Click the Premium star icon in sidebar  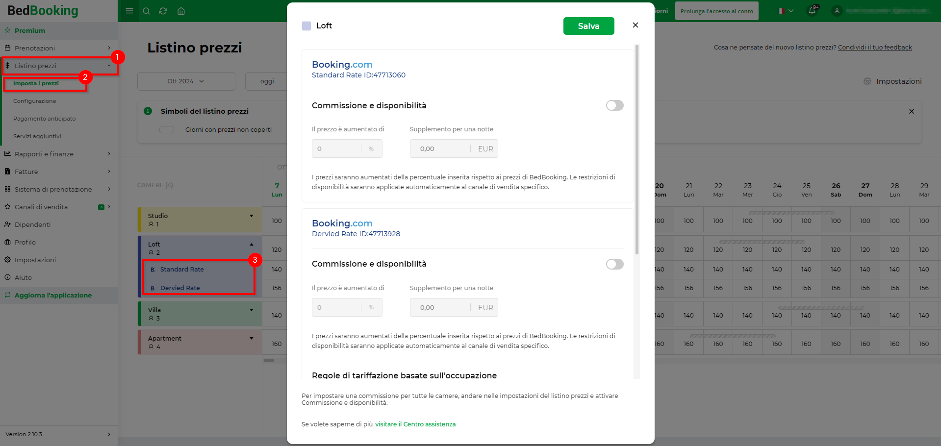pos(7,30)
